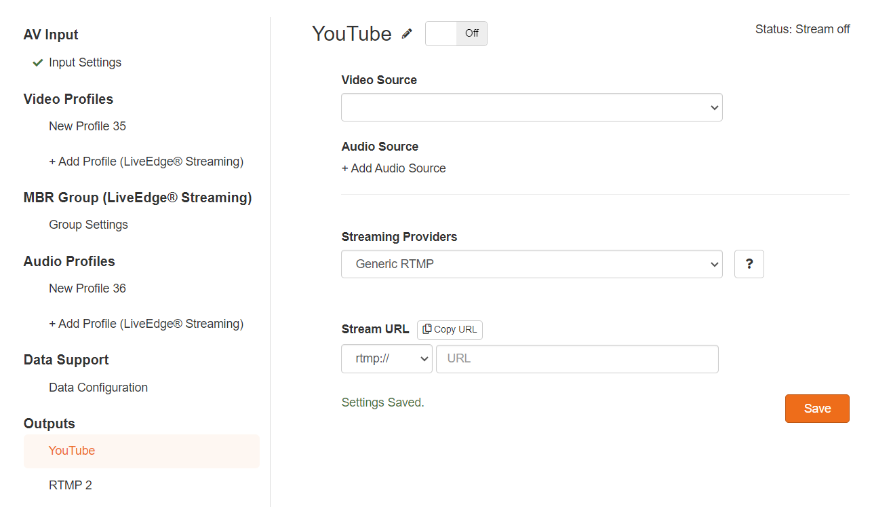Image resolution: width=872 pixels, height=507 pixels.
Task: Click the YouTube page title
Action: coord(352,33)
